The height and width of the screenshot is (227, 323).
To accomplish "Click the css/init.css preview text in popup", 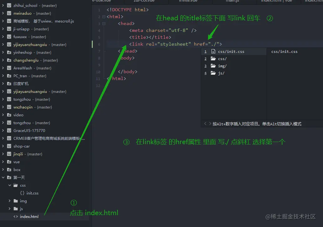I will 284,52.
